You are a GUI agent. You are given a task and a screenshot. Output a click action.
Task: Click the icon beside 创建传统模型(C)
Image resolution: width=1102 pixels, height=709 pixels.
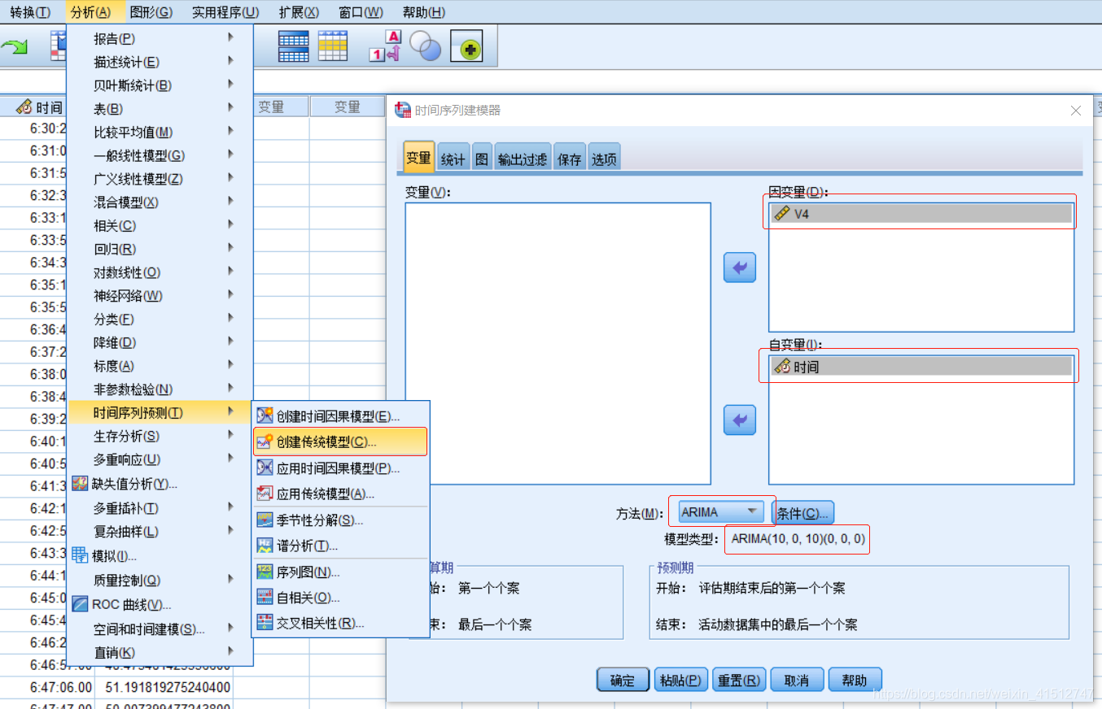click(265, 441)
